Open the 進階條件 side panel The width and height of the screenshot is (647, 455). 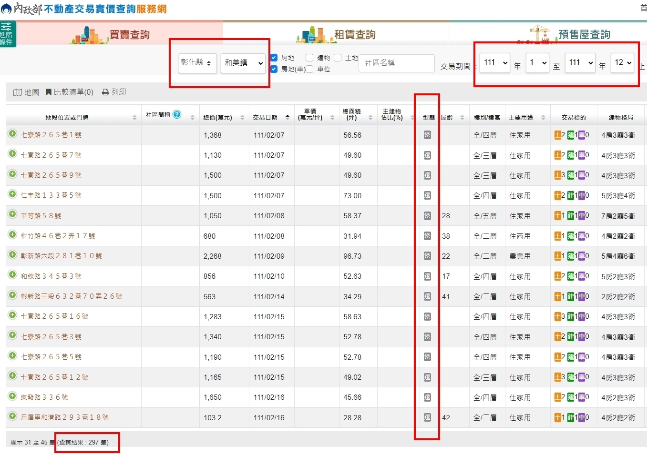(x=7, y=34)
